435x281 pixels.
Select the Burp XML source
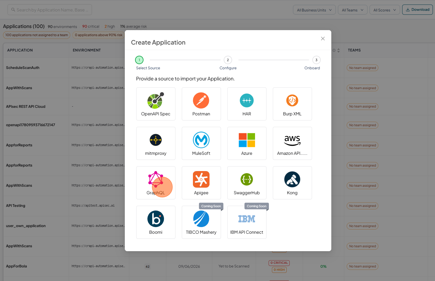292,104
